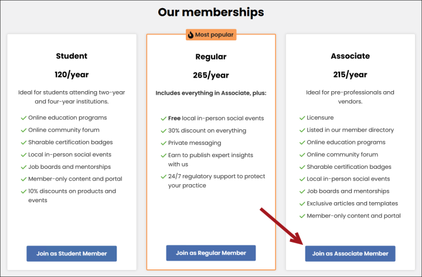Screen dimensions: 422x277
Task: Click the 215/year Associate price
Action: (350, 74)
